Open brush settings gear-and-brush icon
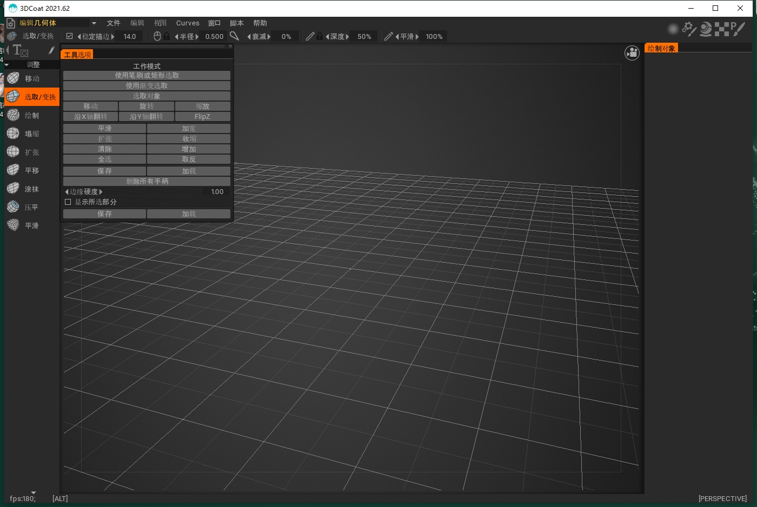 tap(689, 29)
